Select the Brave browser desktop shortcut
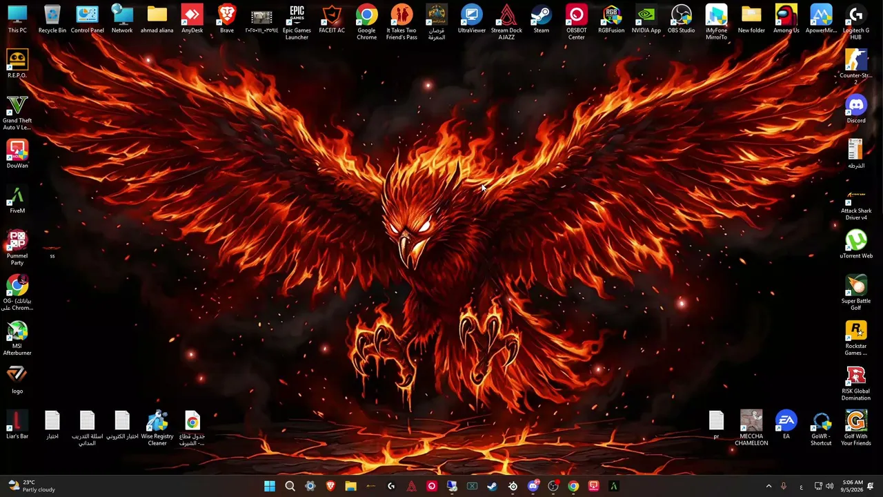Image resolution: width=883 pixels, height=497 pixels. tap(227, 19)
